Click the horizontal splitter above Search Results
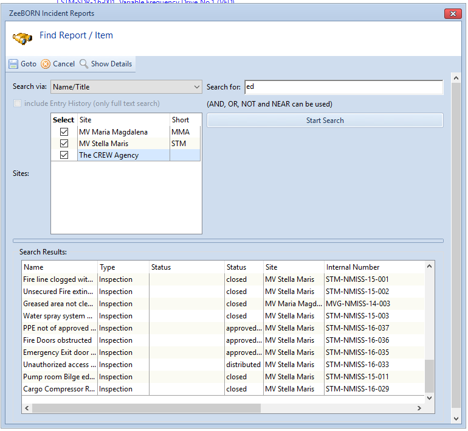 coord(229,240)
